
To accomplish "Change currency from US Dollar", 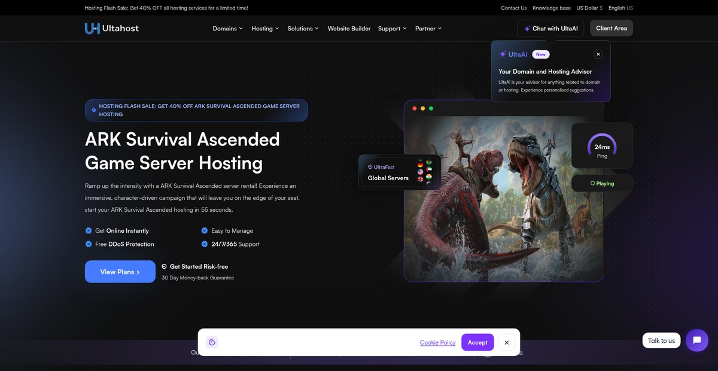I will pyautogui.click(x=589, y=8).
